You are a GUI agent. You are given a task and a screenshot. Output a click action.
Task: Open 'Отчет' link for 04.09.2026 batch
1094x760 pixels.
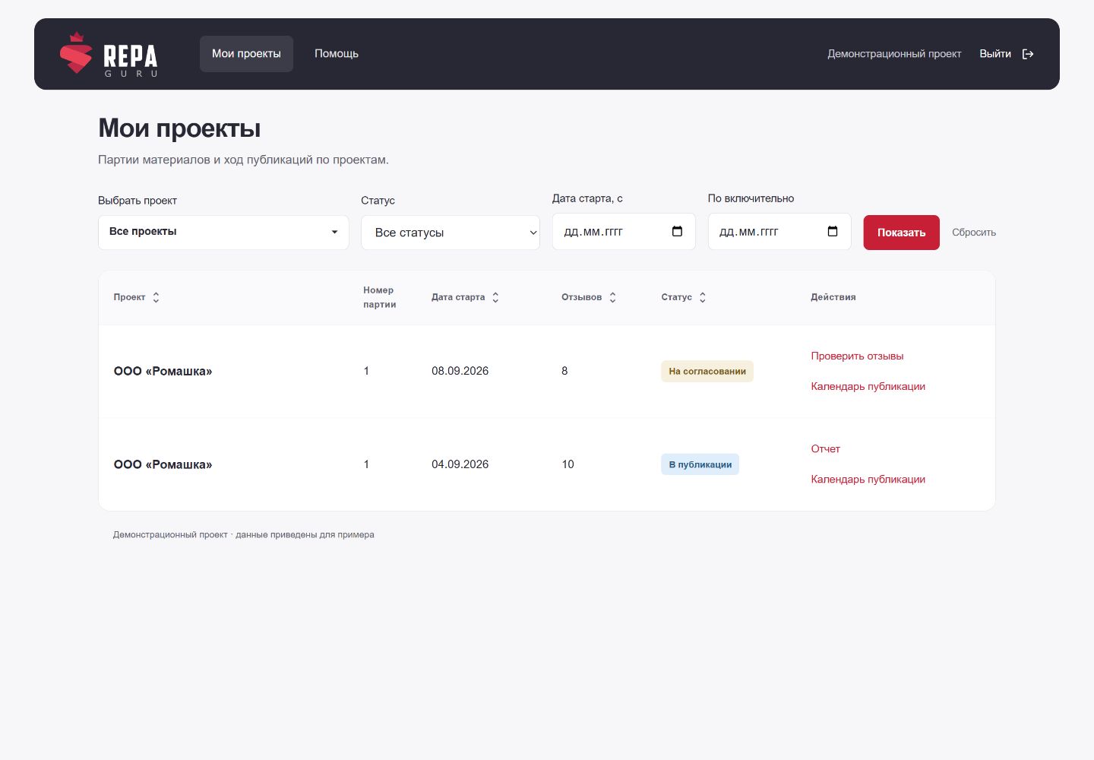[x=825, y=448]
